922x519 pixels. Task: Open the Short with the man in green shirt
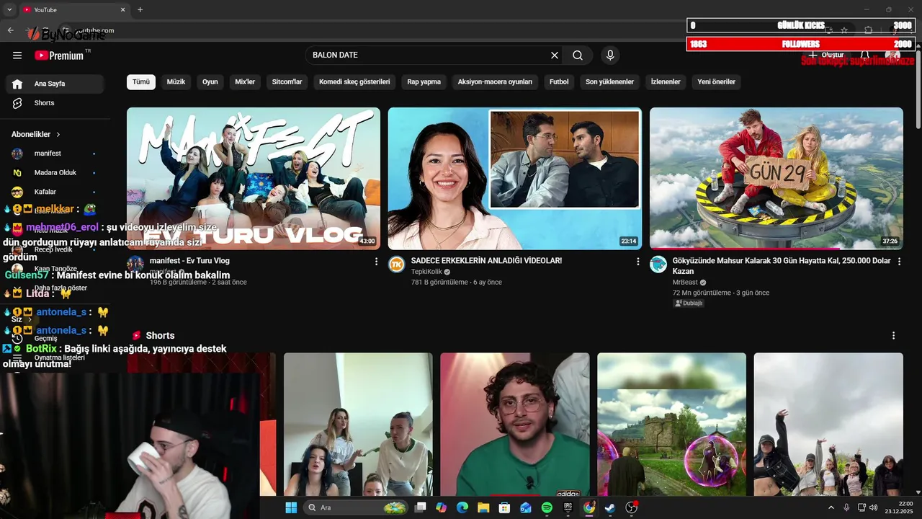click(515, 425)
